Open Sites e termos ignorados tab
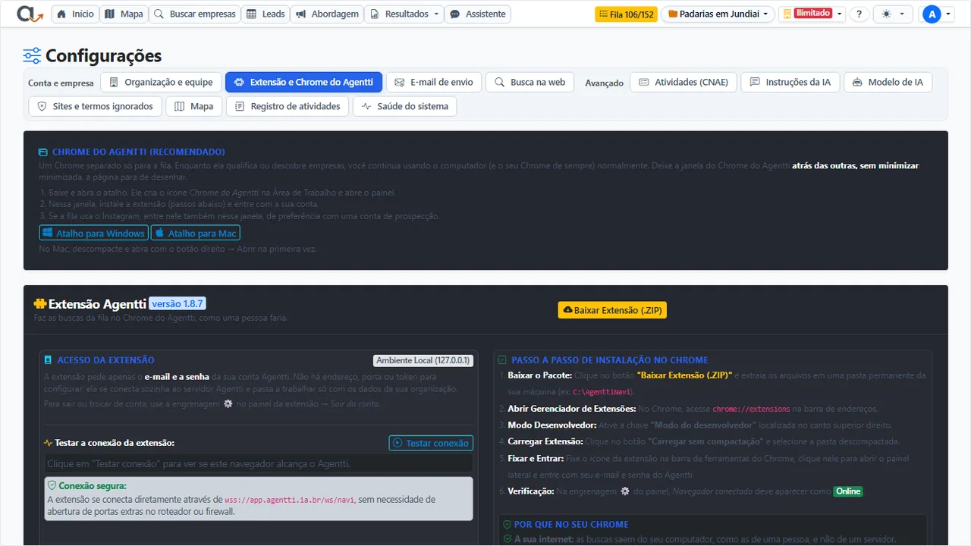971x546 pixels. (x=96, y=106)
